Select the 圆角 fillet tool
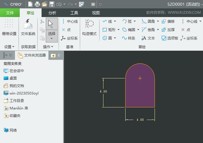Viewport: 203px width, 143px height. coord(148,21)
